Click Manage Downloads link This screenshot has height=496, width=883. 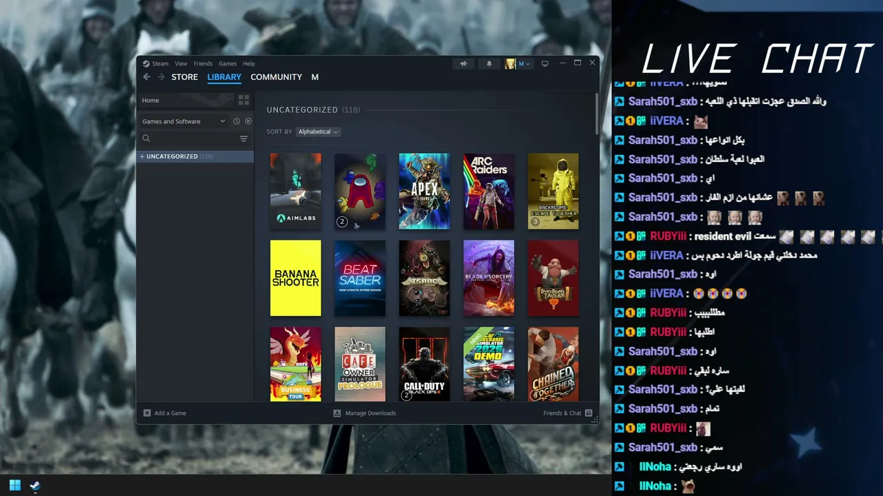tap(370, 413)
